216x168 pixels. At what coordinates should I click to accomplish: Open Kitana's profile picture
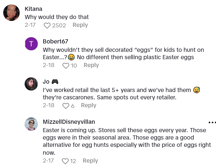click(x=11, y=13)
